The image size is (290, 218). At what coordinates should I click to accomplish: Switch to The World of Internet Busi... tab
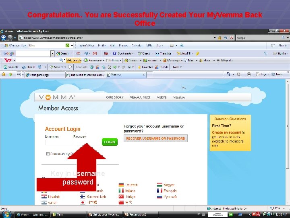click(x=85, y=75)
